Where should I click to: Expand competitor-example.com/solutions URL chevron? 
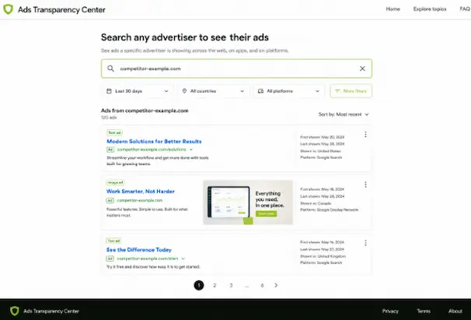(x=191, y=149)
